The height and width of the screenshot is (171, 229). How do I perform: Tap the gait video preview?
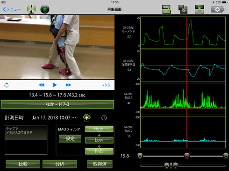(57, 47)
